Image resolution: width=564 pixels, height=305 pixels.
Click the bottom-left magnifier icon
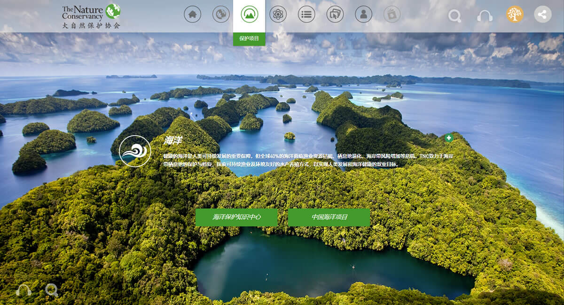(51, 290)
